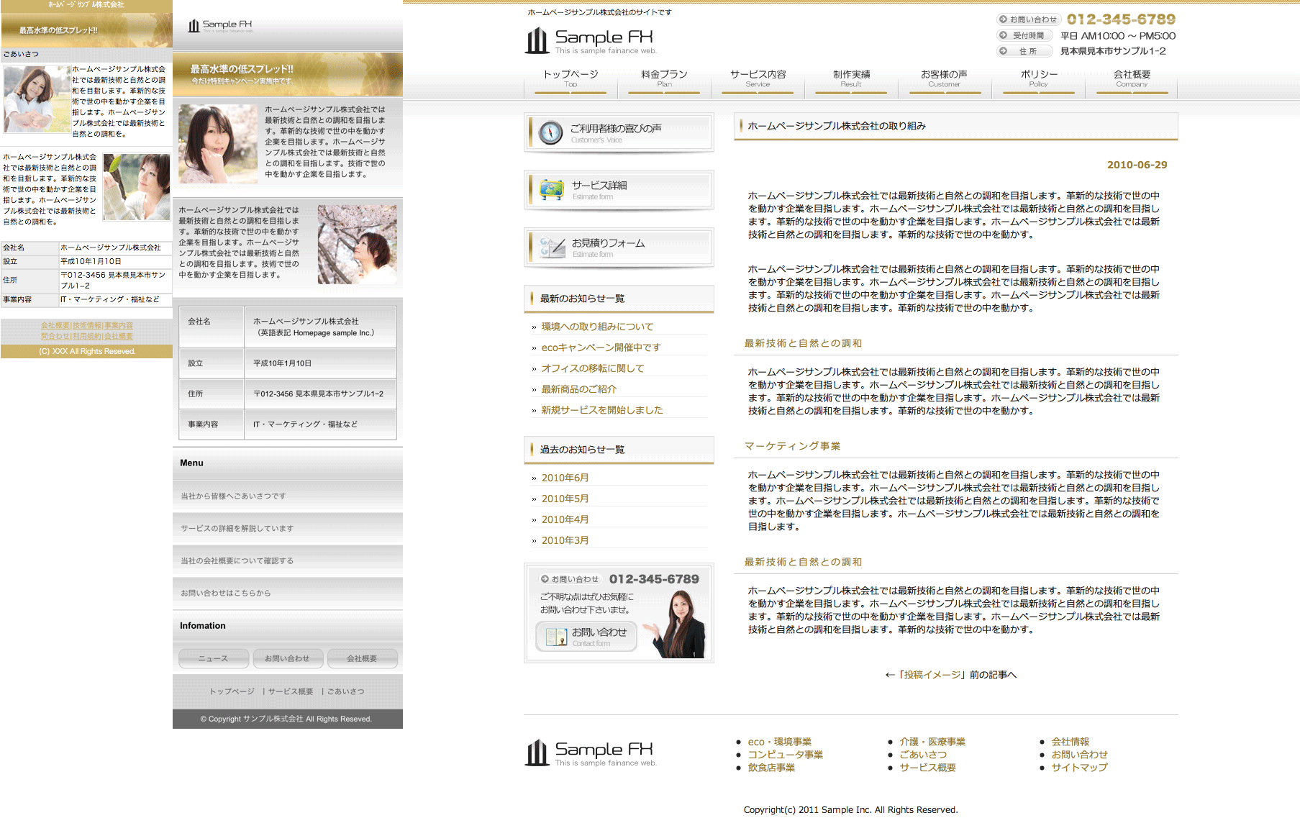Click the arrow icon next to 住所 in header
Screen dimensions: 1300x818
point(1003,51)
